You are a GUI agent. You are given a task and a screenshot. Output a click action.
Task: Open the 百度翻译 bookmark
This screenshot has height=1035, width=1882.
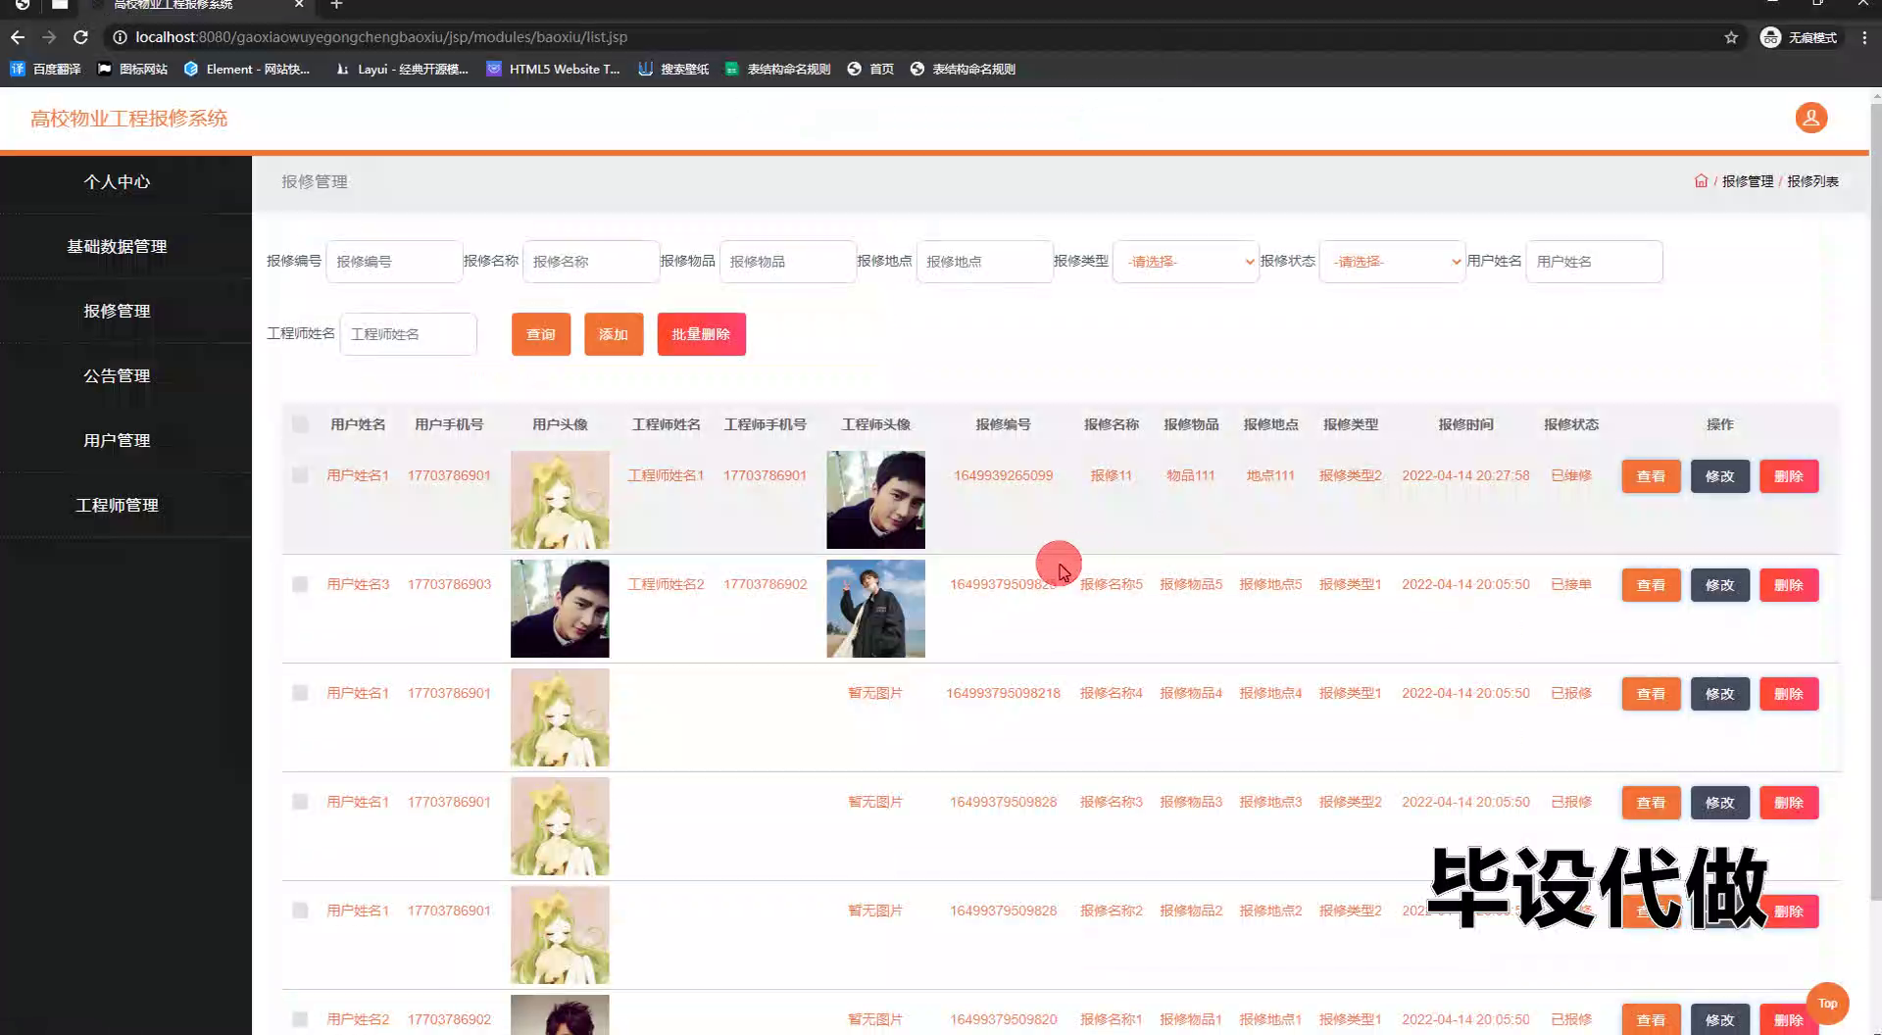(46, 69)
